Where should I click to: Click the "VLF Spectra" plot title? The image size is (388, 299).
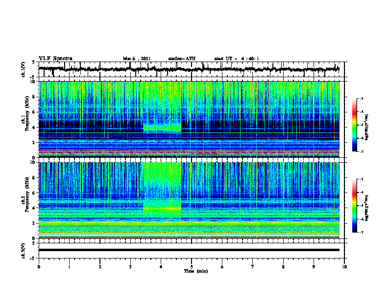tap(55, 58)
